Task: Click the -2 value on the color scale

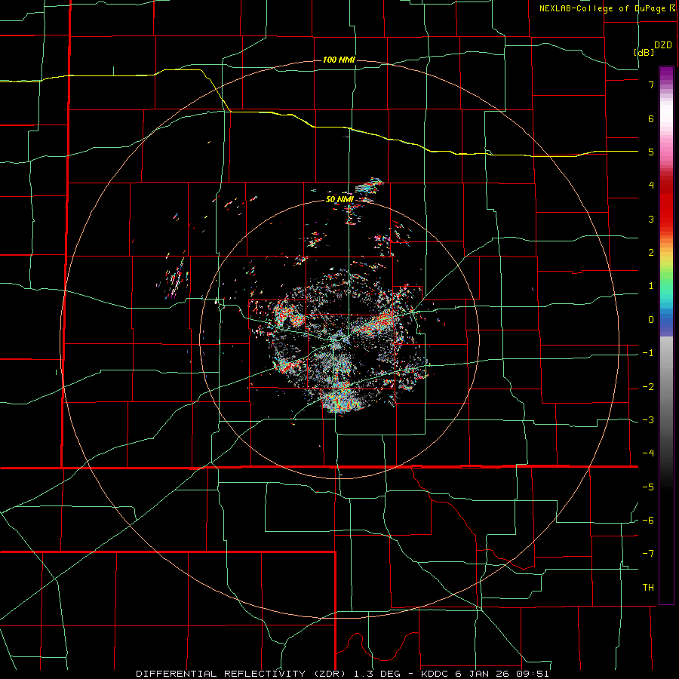Action: click(x=648, y=387)
